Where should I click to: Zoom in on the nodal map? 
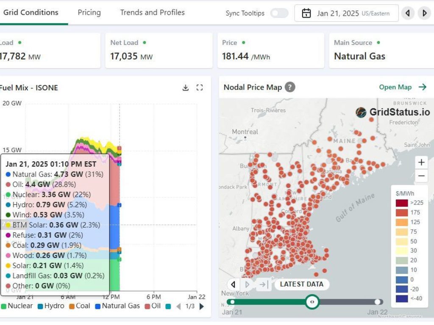421,162
